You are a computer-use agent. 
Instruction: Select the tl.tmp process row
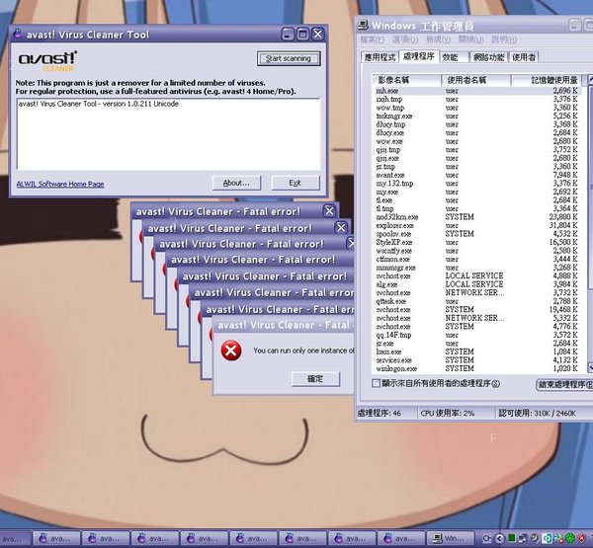[x=478, y=208]
